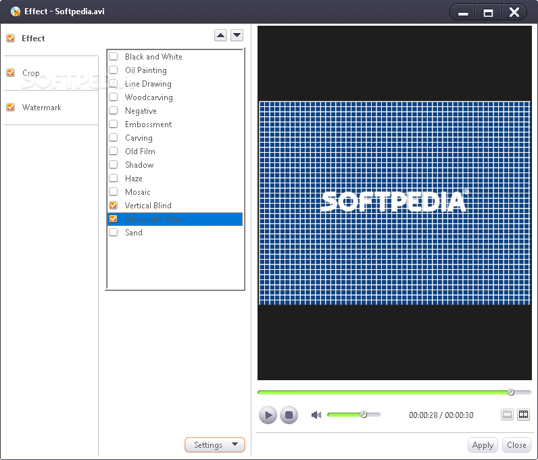This screenshot has width=538, height=460.
Task: Enable the Embossment effect checkbox
Action: pyautogui.click(x=114, y=124)
